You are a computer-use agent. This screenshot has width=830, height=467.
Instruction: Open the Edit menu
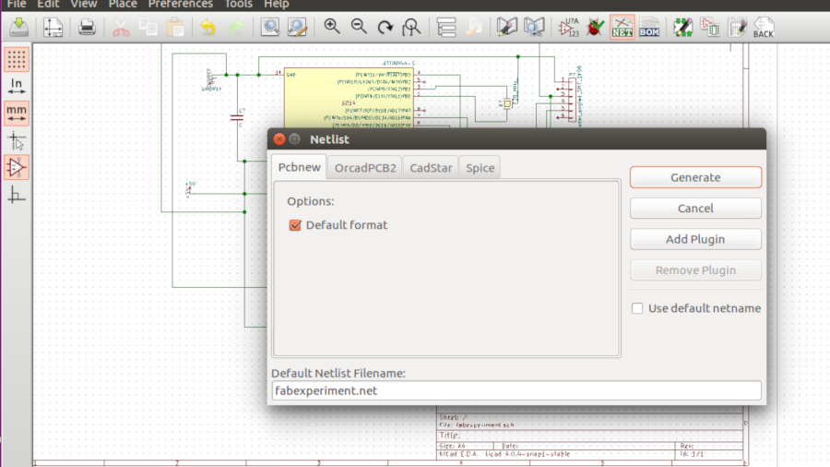pyautogui.click(x=48, y=5)
